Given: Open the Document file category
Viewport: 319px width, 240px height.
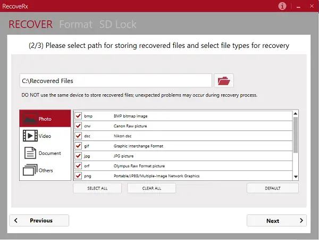Looking at the screenshot, I should (x=45, y=153).
